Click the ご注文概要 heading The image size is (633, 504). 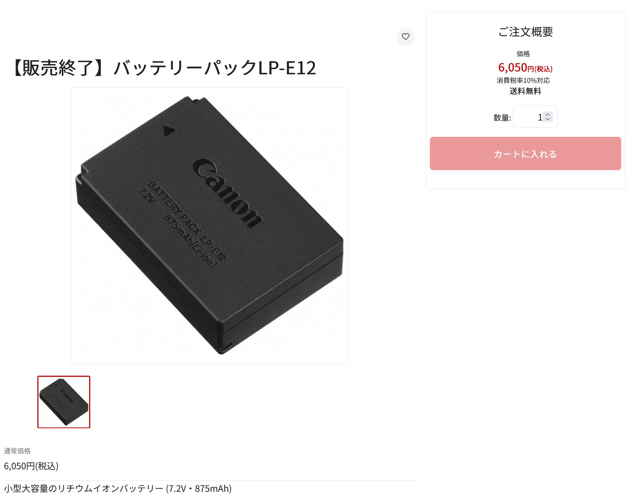point(525,32)
